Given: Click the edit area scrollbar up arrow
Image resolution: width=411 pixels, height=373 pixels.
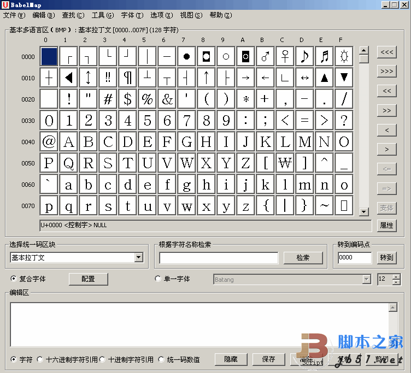Looking at the screenshot, I should click(392, 307).
